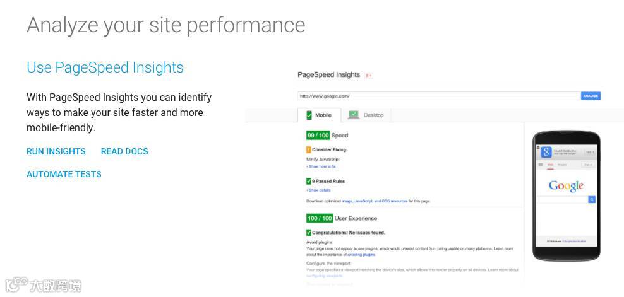Screen dimensions: 624x297
Task: Click the green Congratulations checkmark icon
Action: tap(309, 233)
